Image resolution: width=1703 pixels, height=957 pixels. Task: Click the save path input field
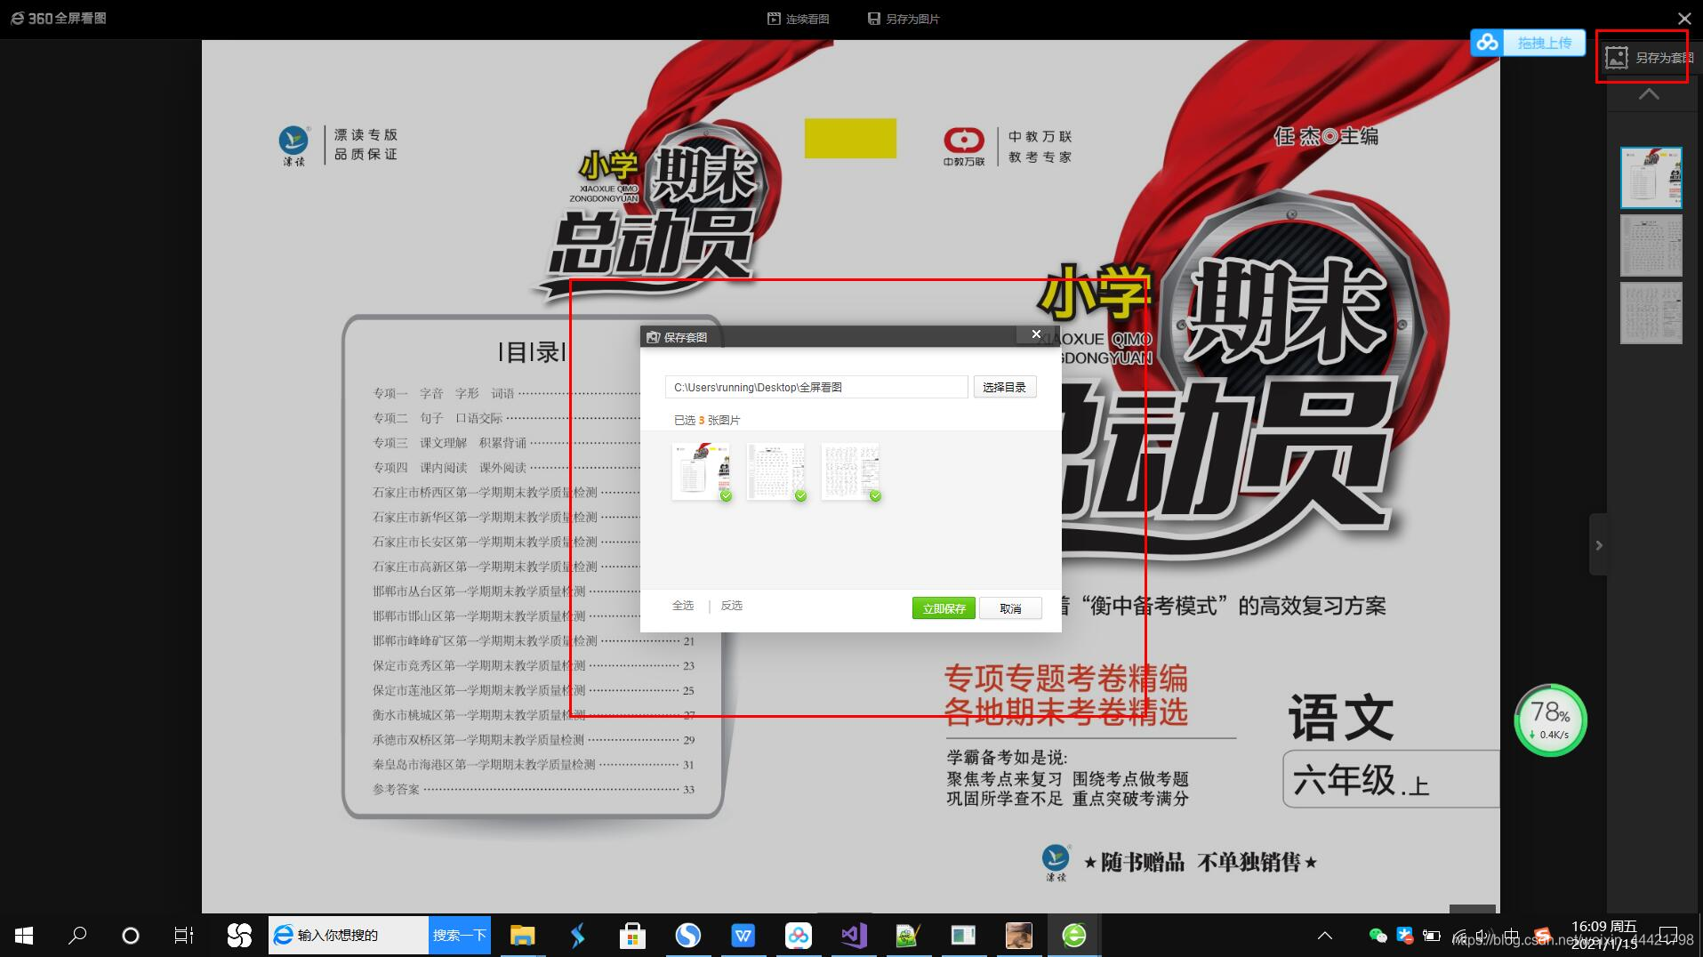pyautogui.click(x=816, y=387)
